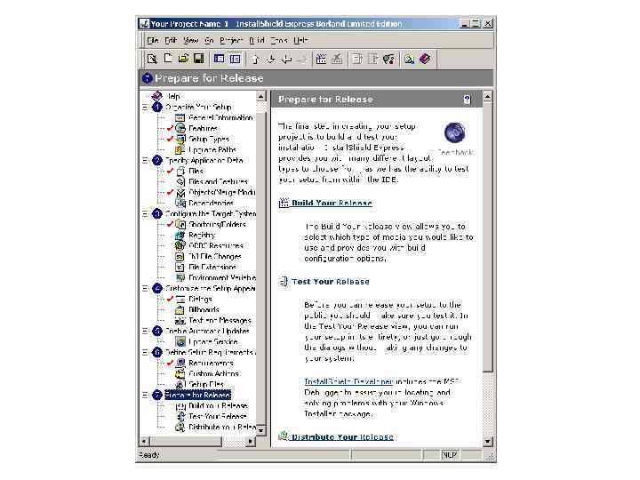Viewport: 640px width, 480px height.
Task: Open the Project menu
Action: click(x=231, y=40)
